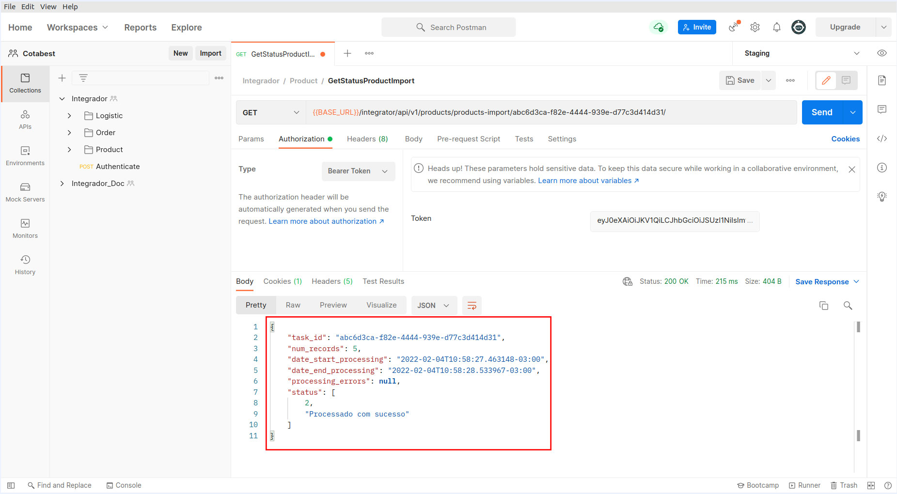Switch to the Params tab

[x=251, y=139]
